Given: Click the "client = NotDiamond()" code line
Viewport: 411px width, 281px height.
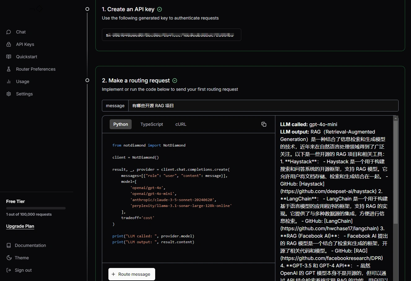Looking at the screenshot, I should [136, 157].
